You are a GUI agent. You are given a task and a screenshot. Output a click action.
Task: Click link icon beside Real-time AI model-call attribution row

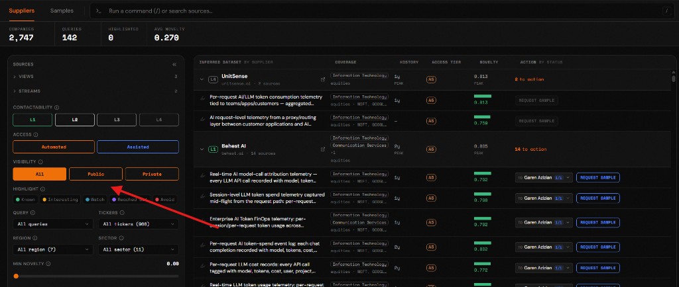(202, 175)
